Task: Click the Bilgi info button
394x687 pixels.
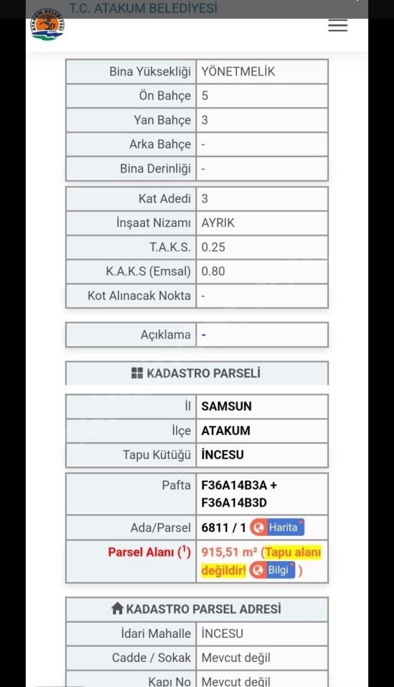Action: (x=273, y=570)
